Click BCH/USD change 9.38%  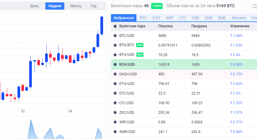click(x=236, y=64)
